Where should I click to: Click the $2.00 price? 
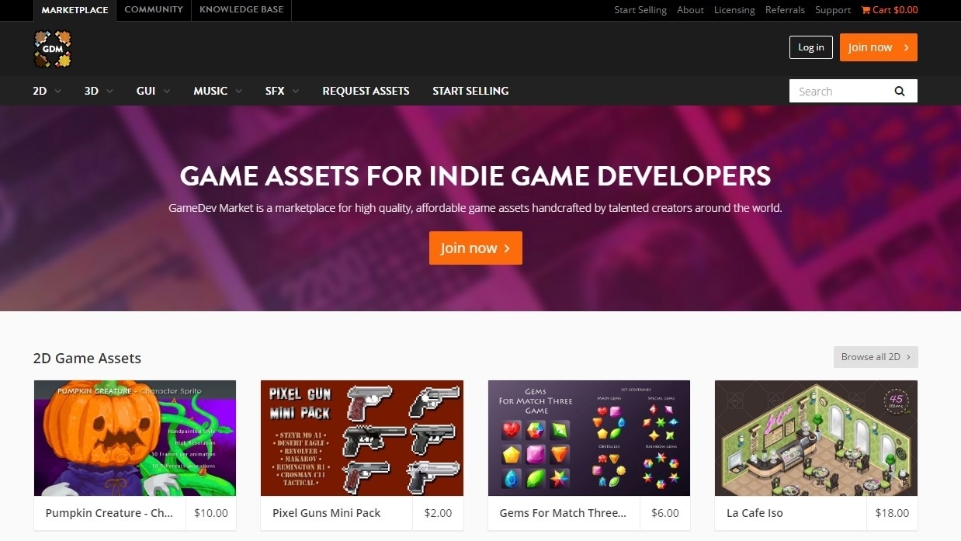(438, 513)
